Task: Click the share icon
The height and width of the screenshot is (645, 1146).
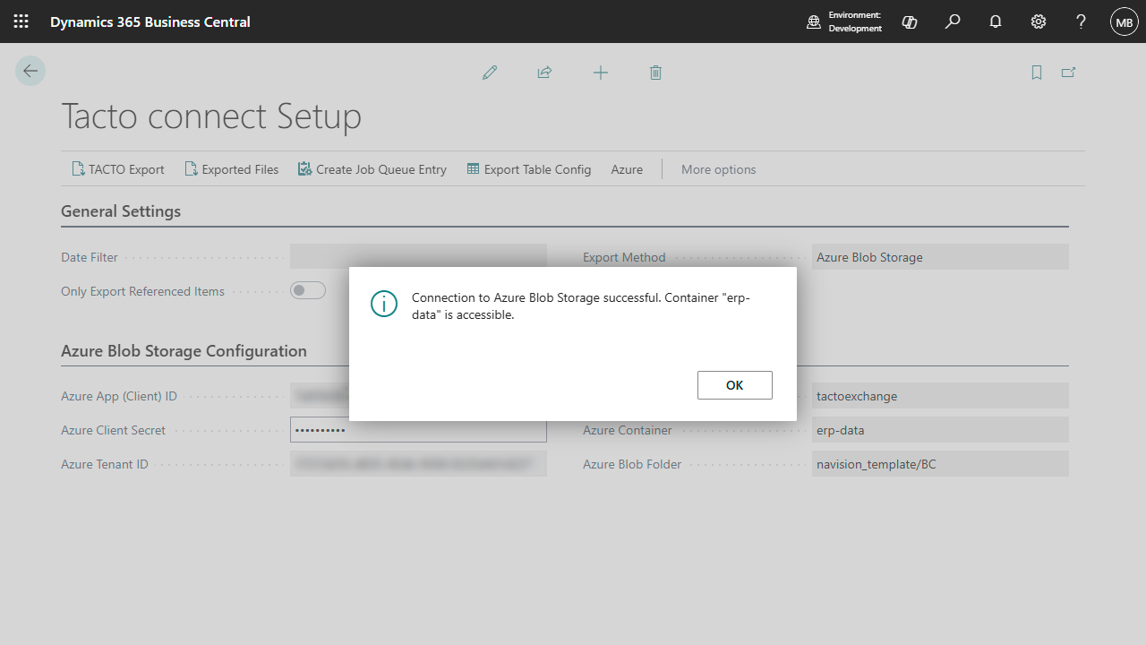Action: coord(544,73)
